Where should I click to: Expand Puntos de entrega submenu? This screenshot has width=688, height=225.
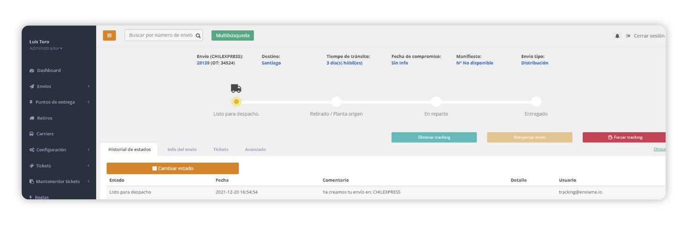[x=55, y=102]
